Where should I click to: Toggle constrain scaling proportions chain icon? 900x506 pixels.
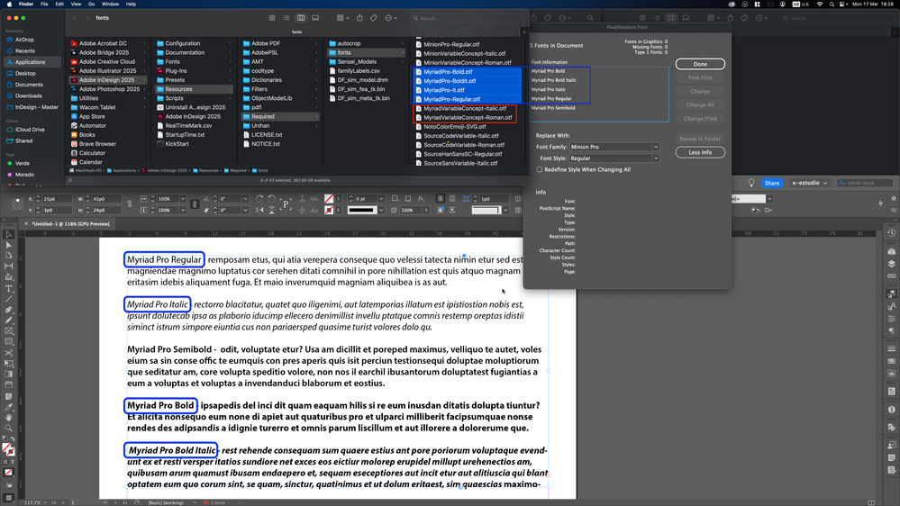pyautogui.click(x=195, y=204)
